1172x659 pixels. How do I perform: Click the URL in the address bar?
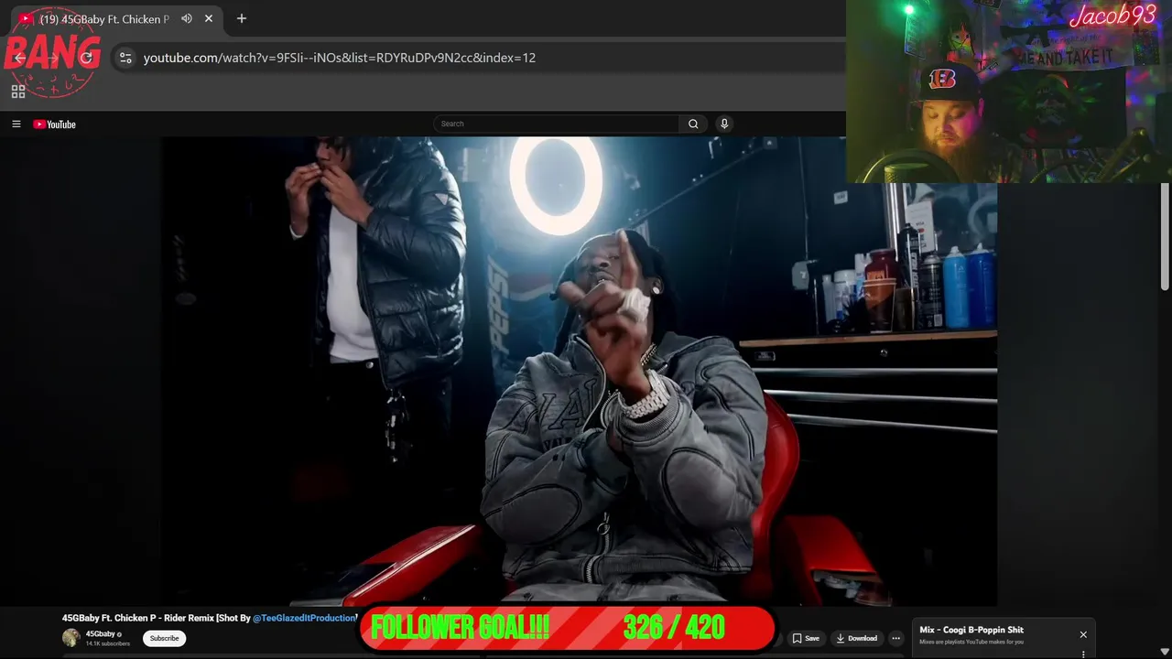click(x=339, y=58)
